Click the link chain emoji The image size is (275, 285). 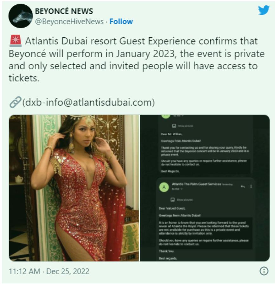click(x=15, y=102)
